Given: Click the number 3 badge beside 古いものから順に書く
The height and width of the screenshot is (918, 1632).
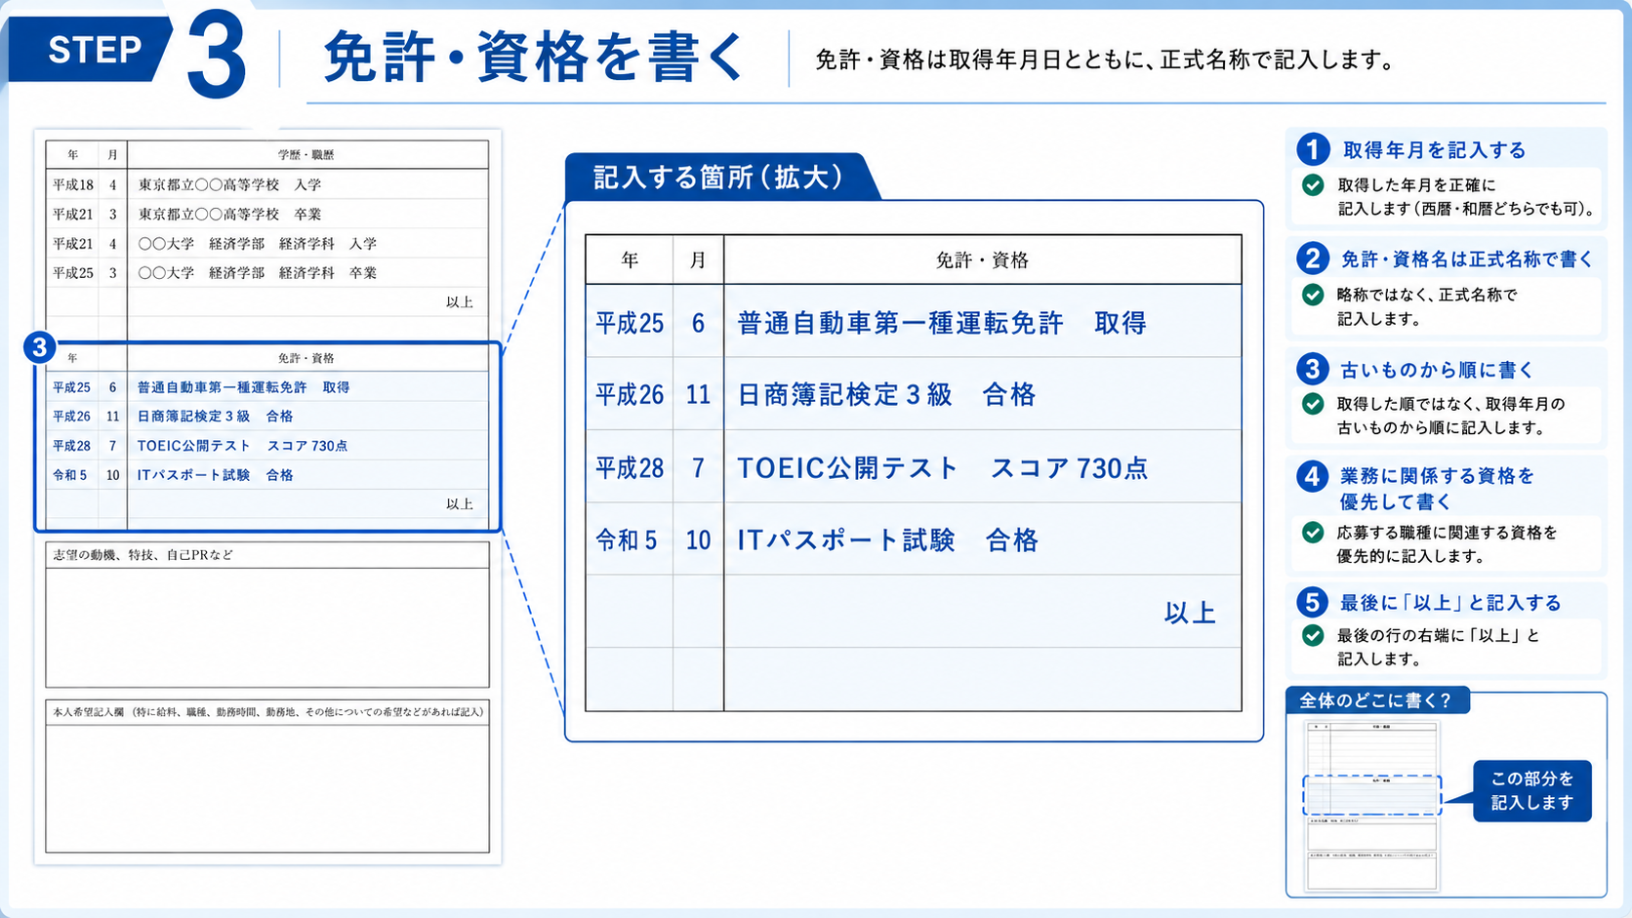Looking at the screenshot, I should (x=1313, y=369).
